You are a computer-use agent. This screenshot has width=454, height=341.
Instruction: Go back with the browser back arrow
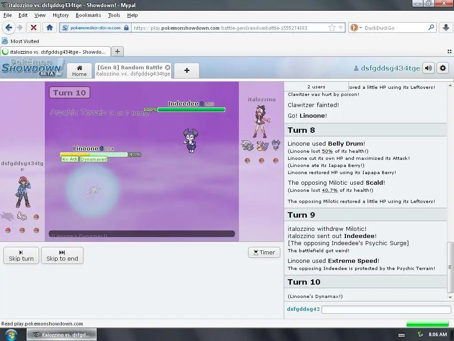9,28
